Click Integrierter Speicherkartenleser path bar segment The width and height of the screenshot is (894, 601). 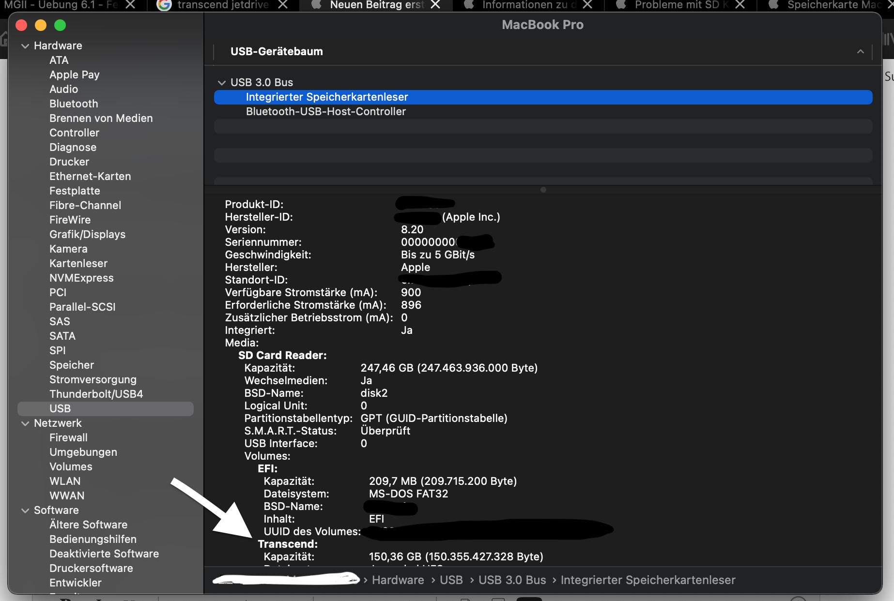click(x=648, y=580)
